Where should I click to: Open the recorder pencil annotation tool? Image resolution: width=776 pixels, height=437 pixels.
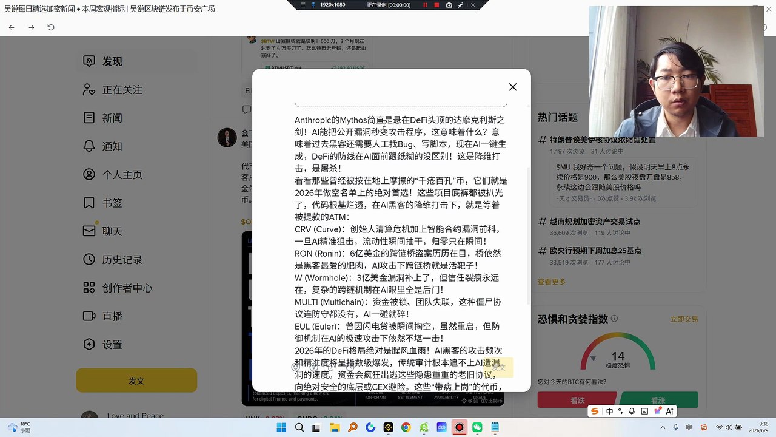461,5
